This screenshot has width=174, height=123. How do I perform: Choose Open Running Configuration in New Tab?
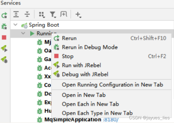pos(111,85)
